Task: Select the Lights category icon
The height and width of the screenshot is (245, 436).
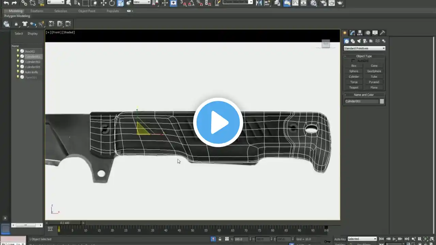Action: click(359, 41)
